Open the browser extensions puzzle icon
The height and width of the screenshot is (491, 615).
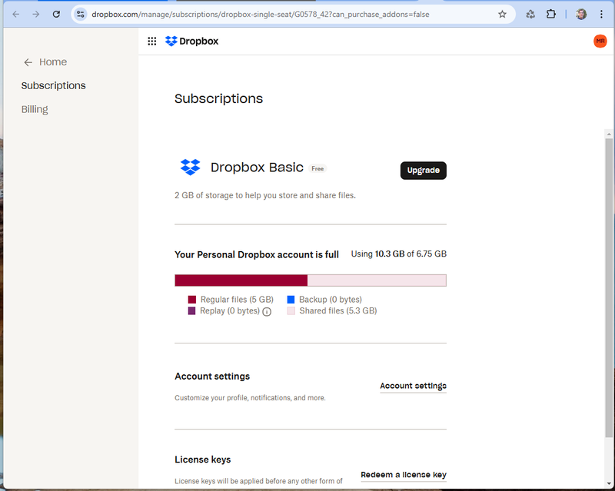click(x=551, y=14)
